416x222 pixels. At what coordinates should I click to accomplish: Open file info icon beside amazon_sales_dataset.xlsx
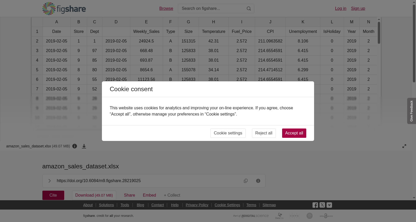tap(75, 146)
